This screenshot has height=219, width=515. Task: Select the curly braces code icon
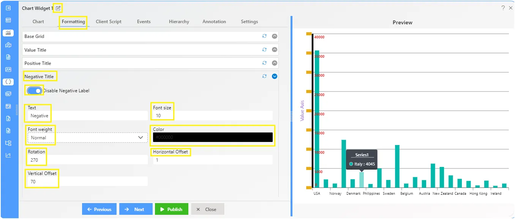(8, 82)
